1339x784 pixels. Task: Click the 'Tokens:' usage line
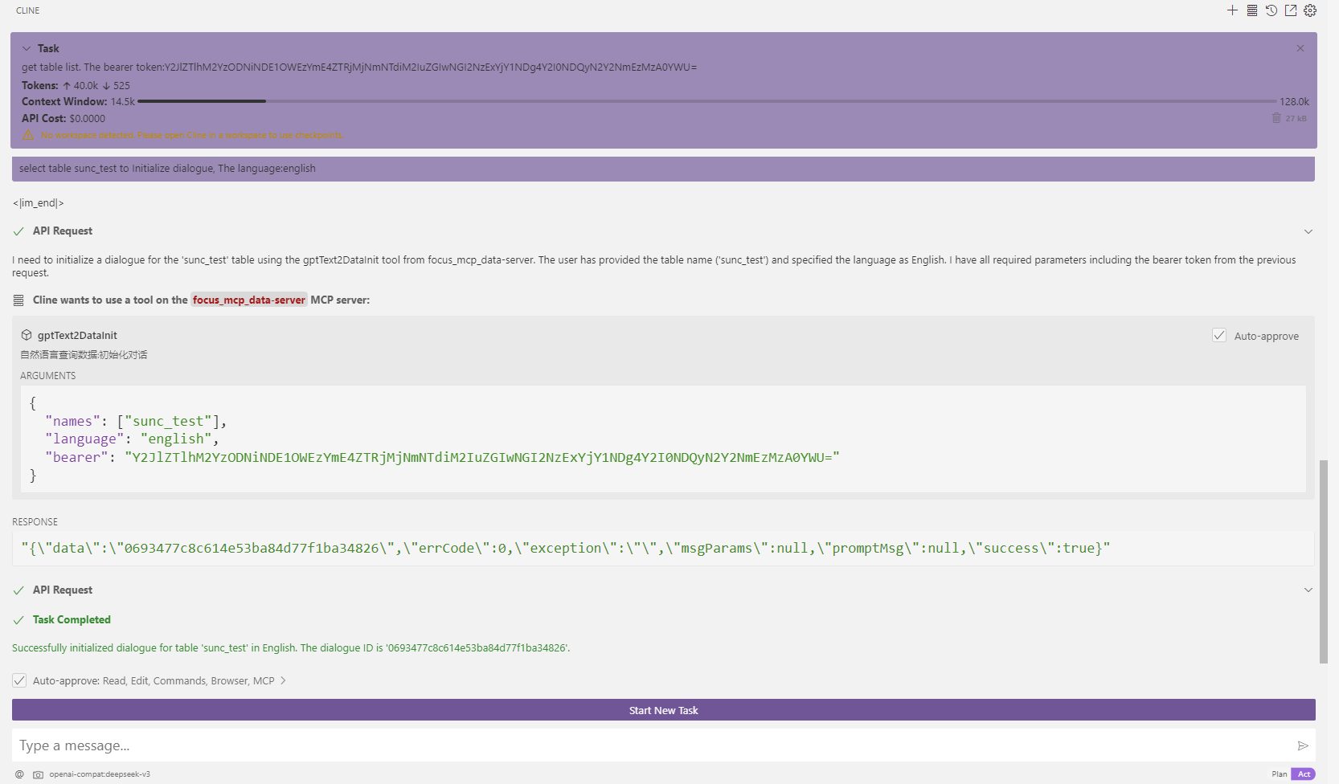coord(76,85)
